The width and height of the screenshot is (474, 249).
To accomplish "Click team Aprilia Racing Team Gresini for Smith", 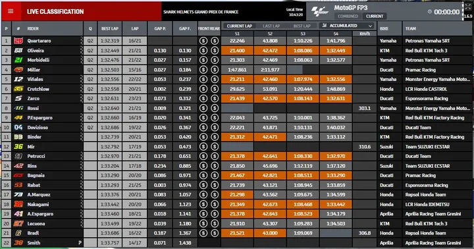I will tap(433, 242).
